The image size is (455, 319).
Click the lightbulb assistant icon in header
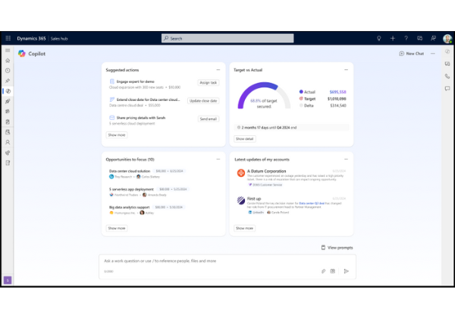(x=378, y=38)
